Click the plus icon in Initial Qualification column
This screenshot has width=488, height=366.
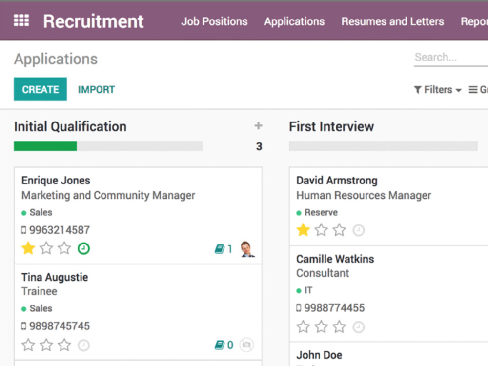click(x=258, y=126)
